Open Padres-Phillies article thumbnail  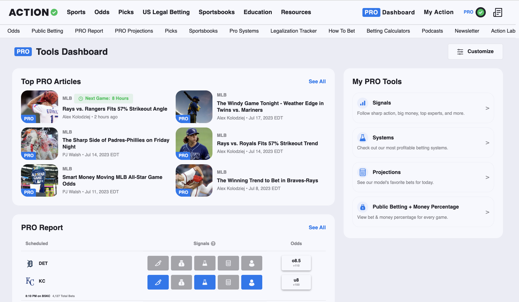40,144
